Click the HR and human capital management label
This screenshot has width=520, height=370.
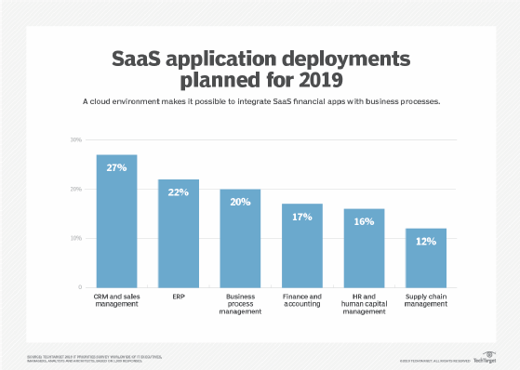(364, 304)
